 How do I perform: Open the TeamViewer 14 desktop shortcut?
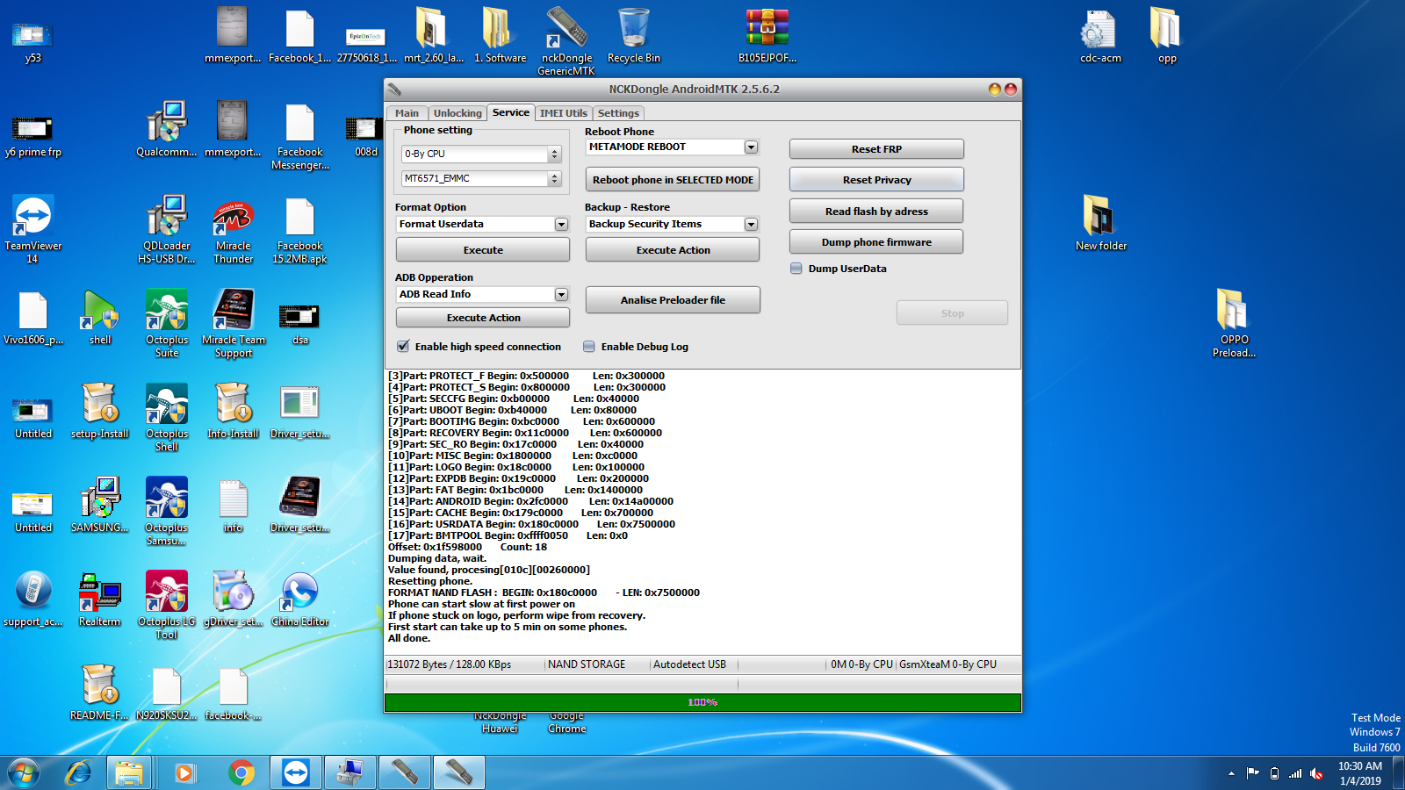tap(32, 228)
